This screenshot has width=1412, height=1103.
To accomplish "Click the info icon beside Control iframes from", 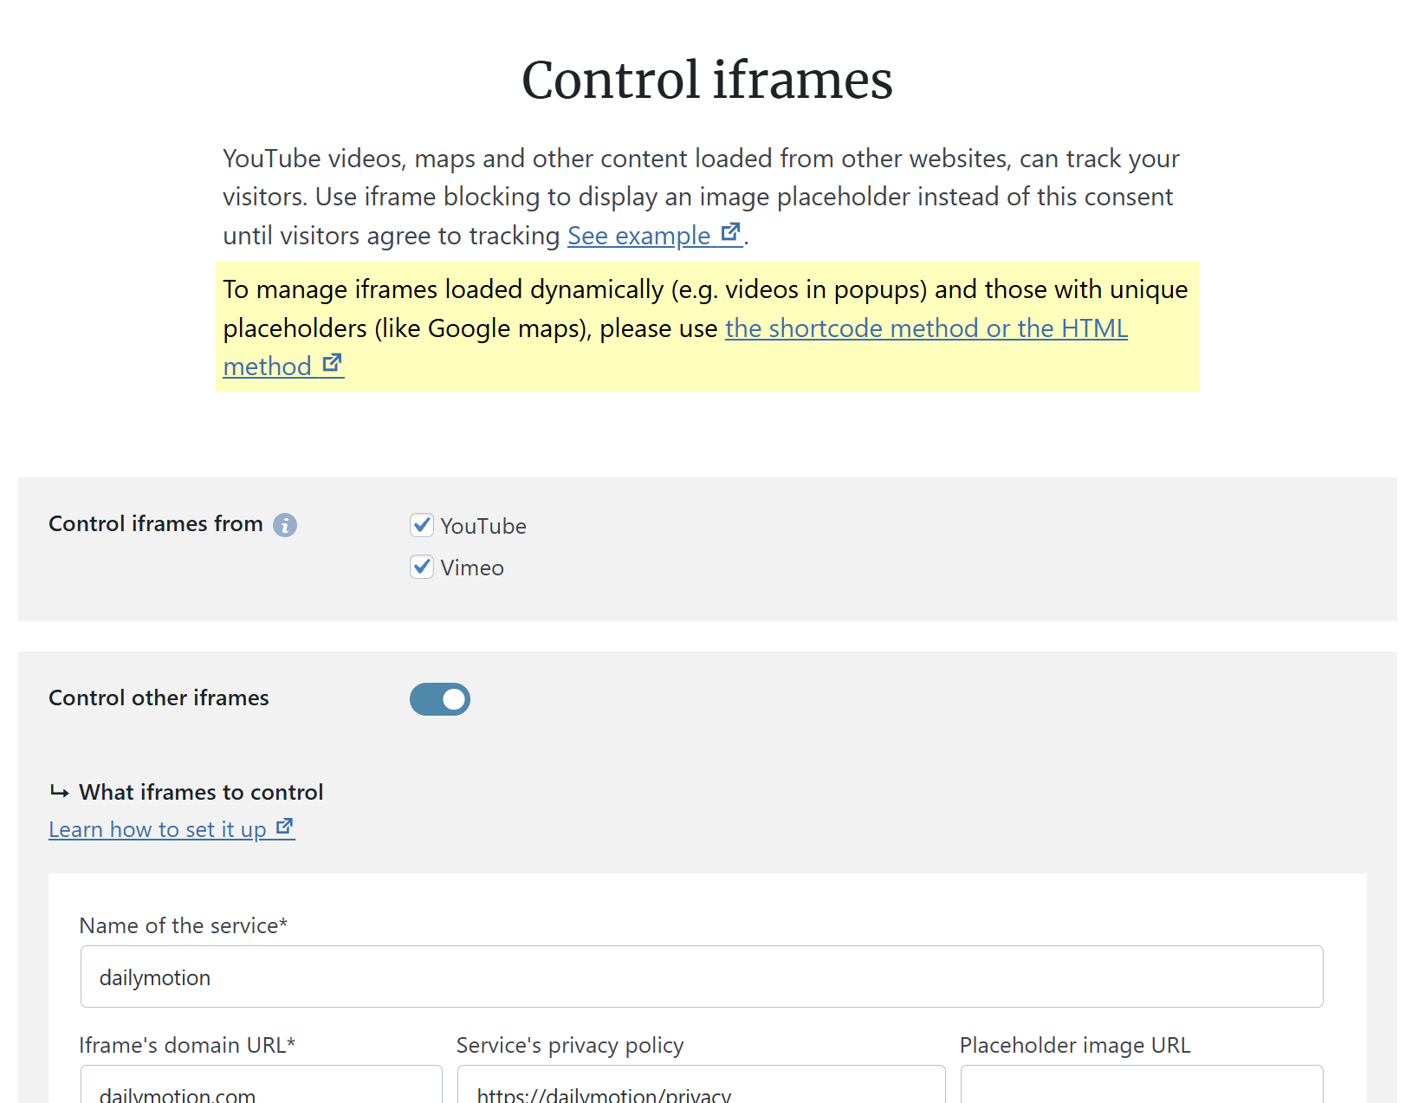I will point(285,525).
